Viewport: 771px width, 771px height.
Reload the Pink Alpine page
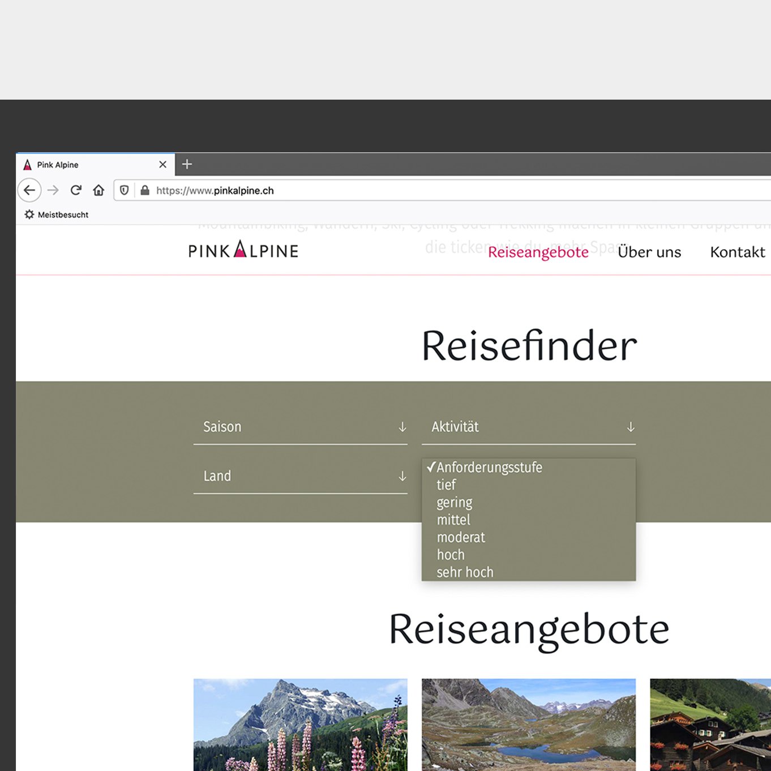click(x=75, y=190)
